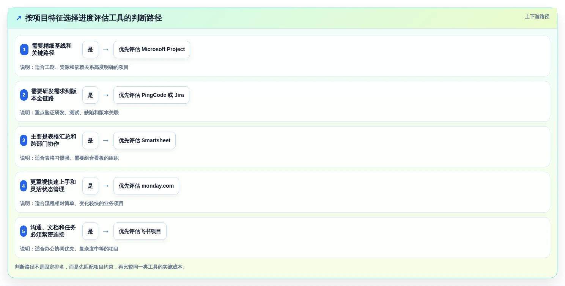Click the footer note starting 判断路径不是固定排名
This screenshot has height=286, width=565.
pyautogui.click(x=101, y=267)
